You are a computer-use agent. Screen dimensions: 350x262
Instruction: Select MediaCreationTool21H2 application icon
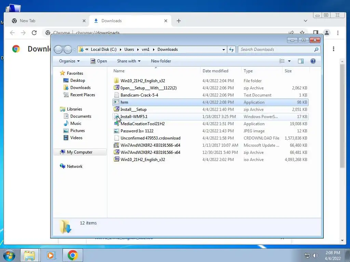pyautogui.click(x=116, y=123)
